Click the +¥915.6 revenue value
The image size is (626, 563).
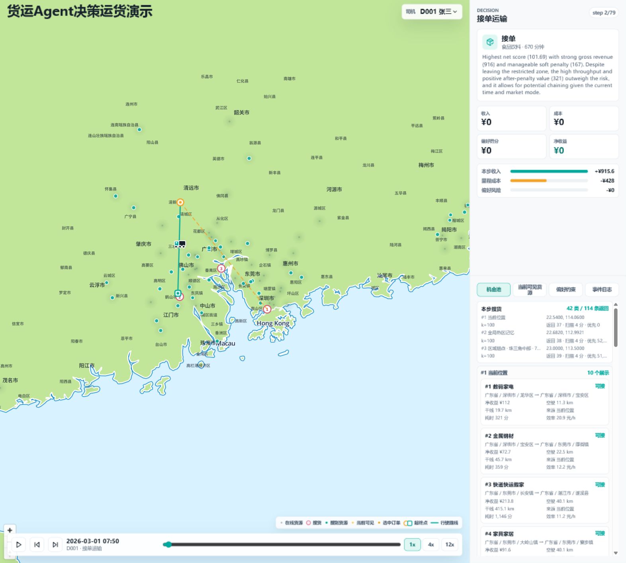(x=604, y=171)
